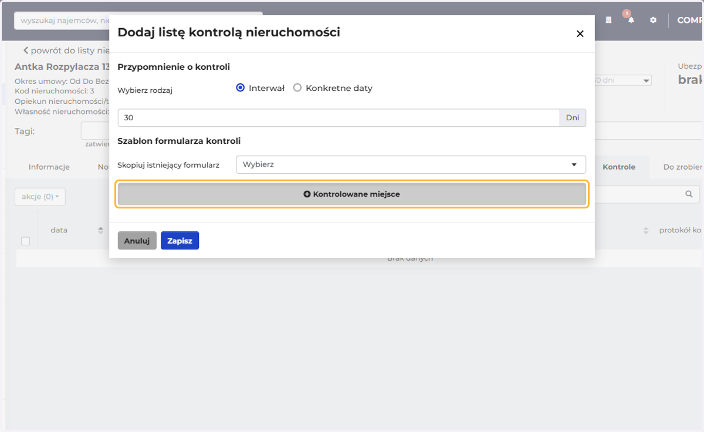704x432 pixels.
Task: Click the Tagi input field
Action: tap(95, 131)
